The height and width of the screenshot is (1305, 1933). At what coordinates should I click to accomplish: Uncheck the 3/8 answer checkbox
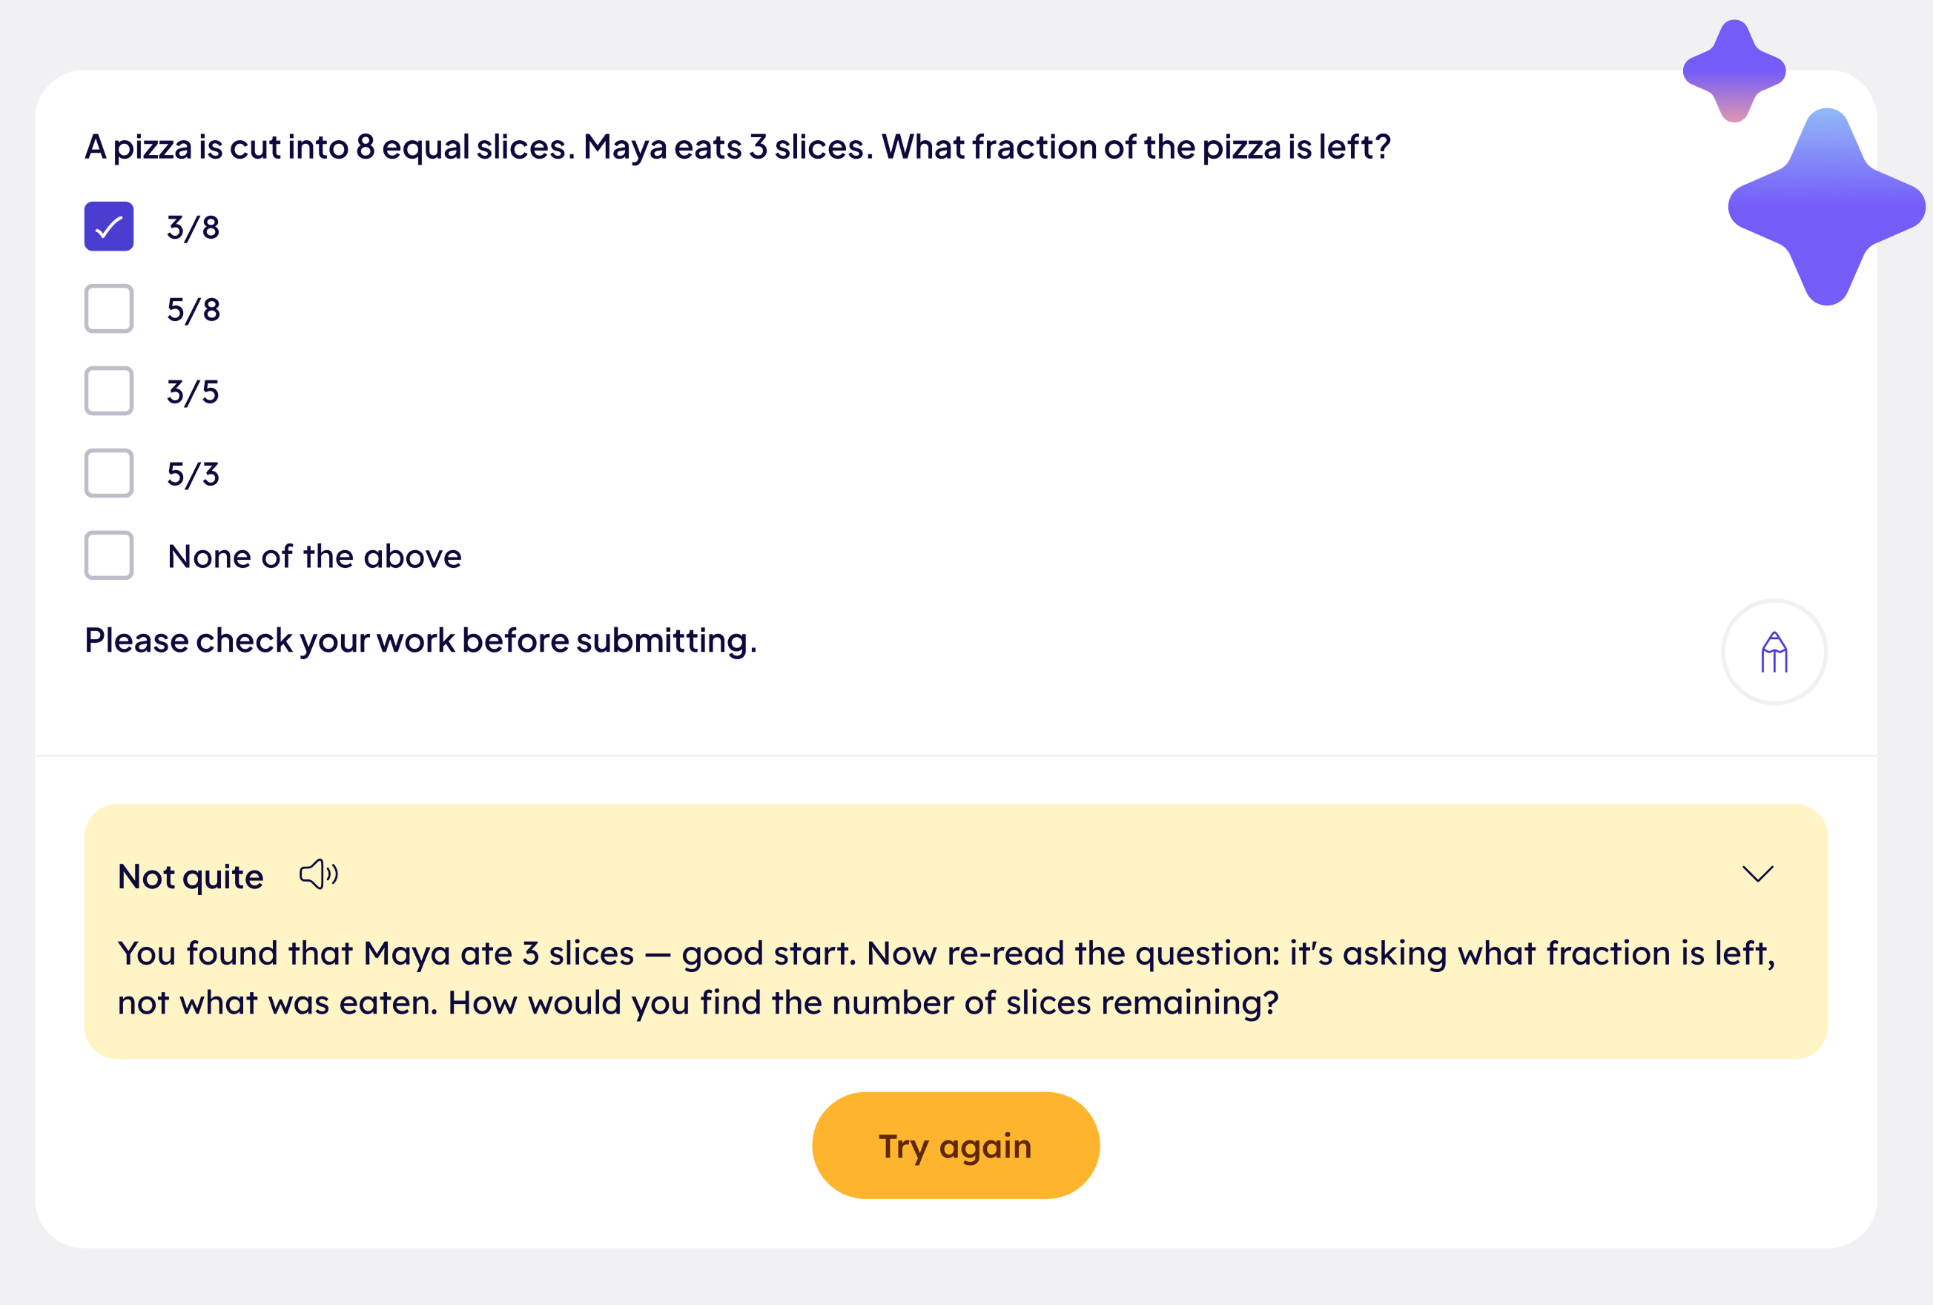point(109,226)
